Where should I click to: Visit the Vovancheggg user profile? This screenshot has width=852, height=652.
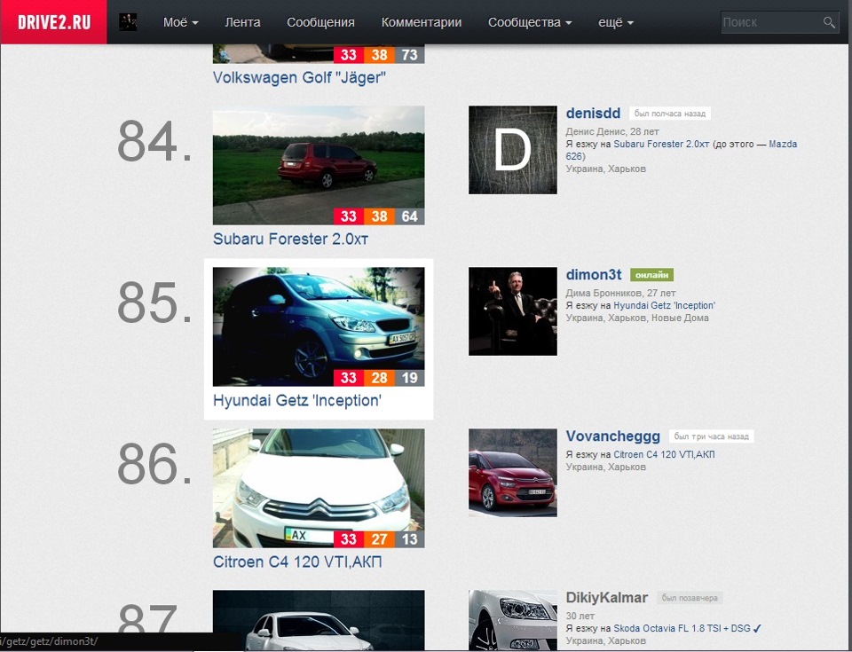coord(613,436)
